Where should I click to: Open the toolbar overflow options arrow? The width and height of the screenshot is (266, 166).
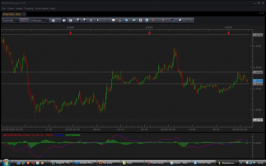[x=193, y=20]
